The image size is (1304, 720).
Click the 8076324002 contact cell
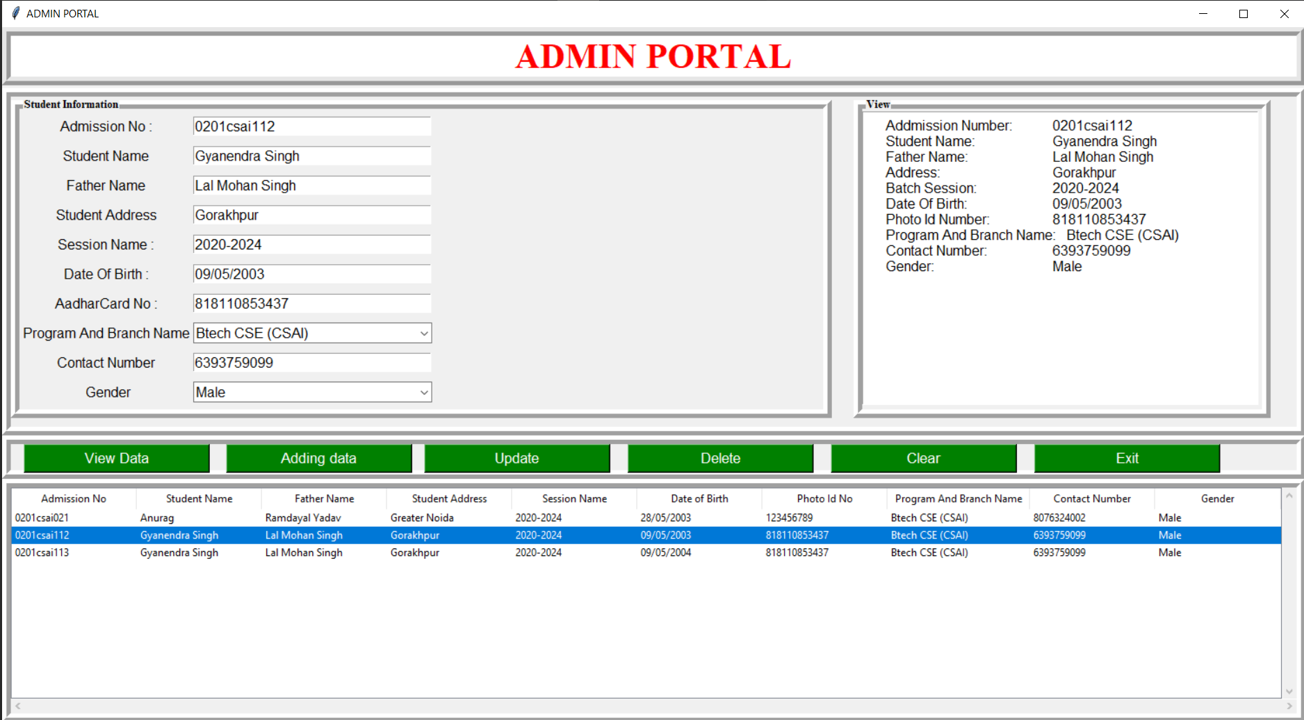pos(1059,518)
